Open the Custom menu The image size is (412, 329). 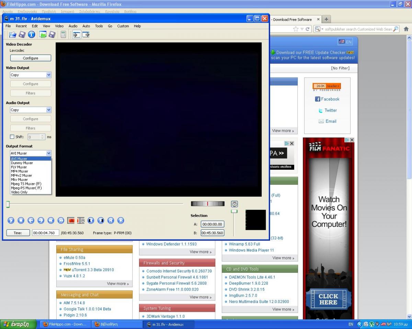pyautogui.click(x=123, y=26)
